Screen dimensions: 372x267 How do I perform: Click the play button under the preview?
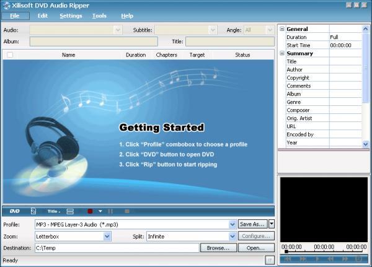(317, 259)
